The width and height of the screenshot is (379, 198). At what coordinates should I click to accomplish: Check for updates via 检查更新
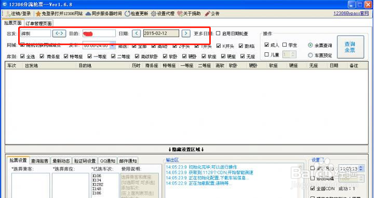(x=136, y=14)
